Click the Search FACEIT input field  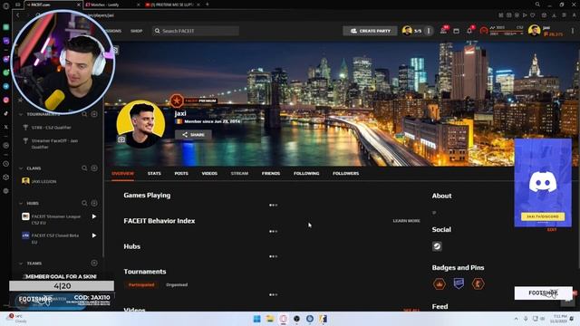point(196,31)
